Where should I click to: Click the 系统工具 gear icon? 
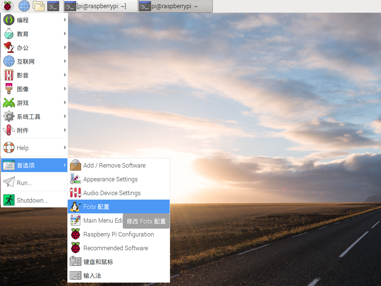point(9,116)
